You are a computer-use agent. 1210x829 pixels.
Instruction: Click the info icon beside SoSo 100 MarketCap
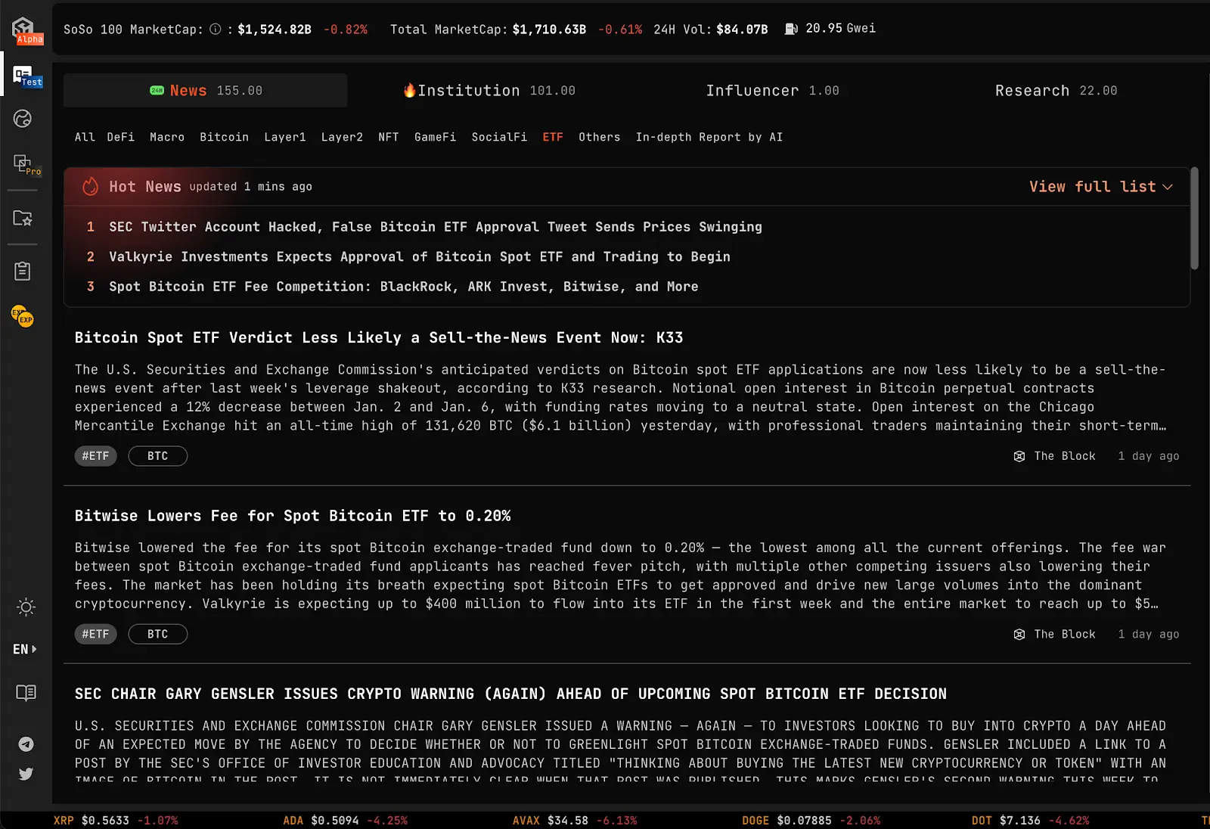[216, 29]
